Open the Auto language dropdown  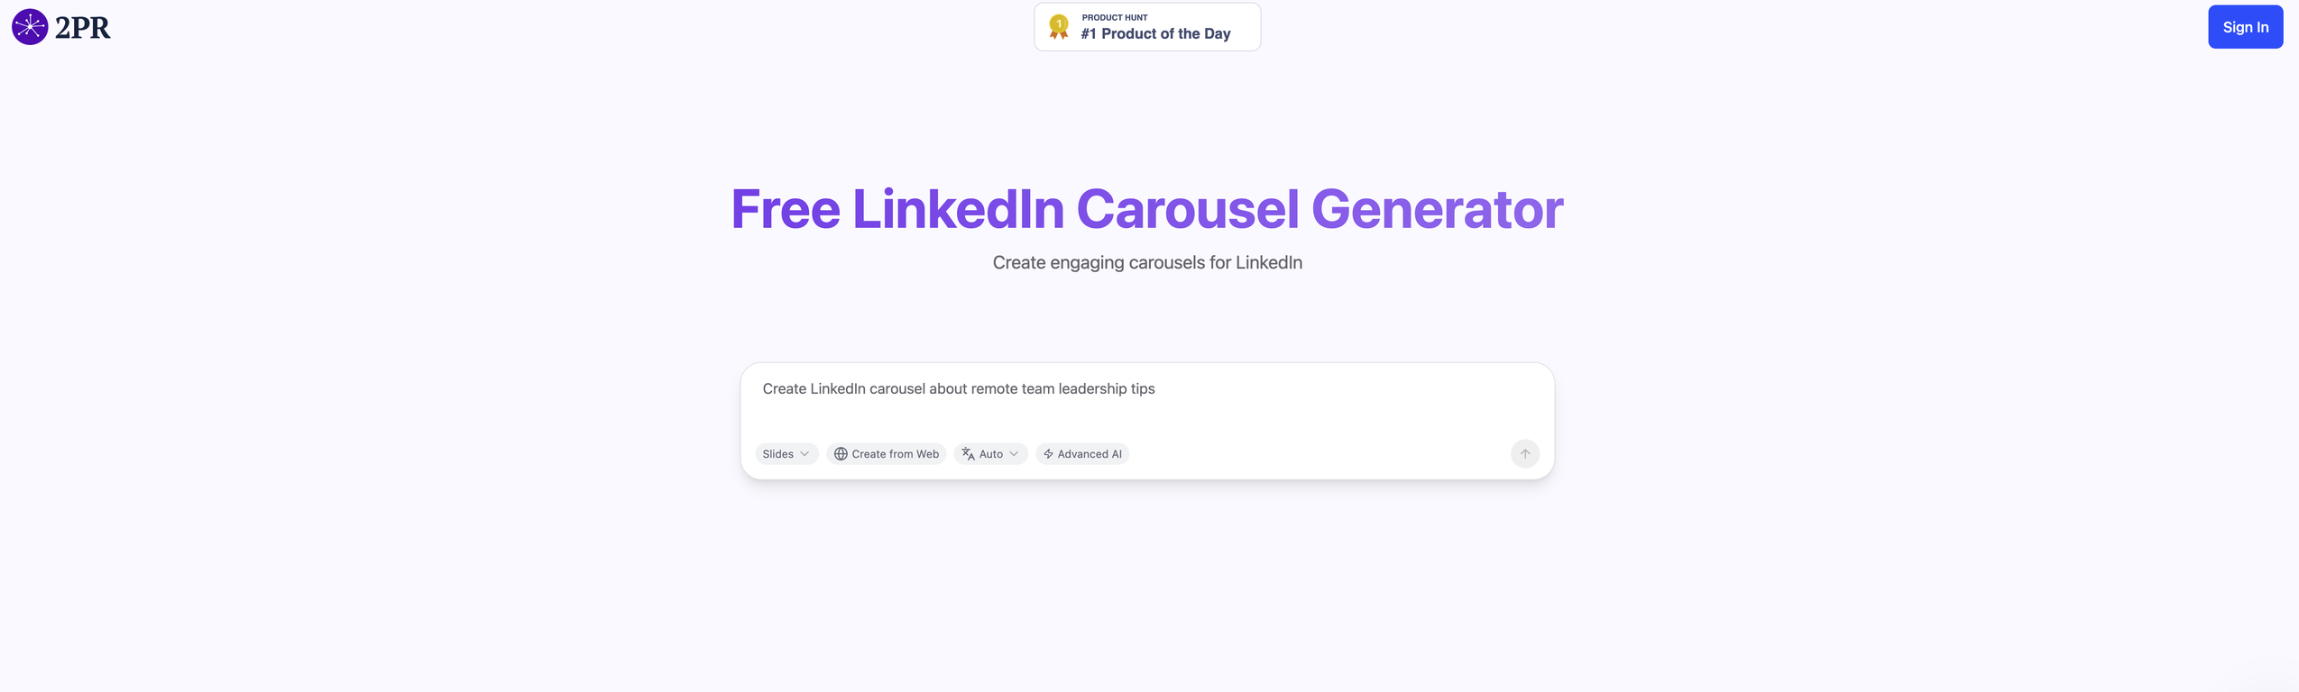coord(991,454)
